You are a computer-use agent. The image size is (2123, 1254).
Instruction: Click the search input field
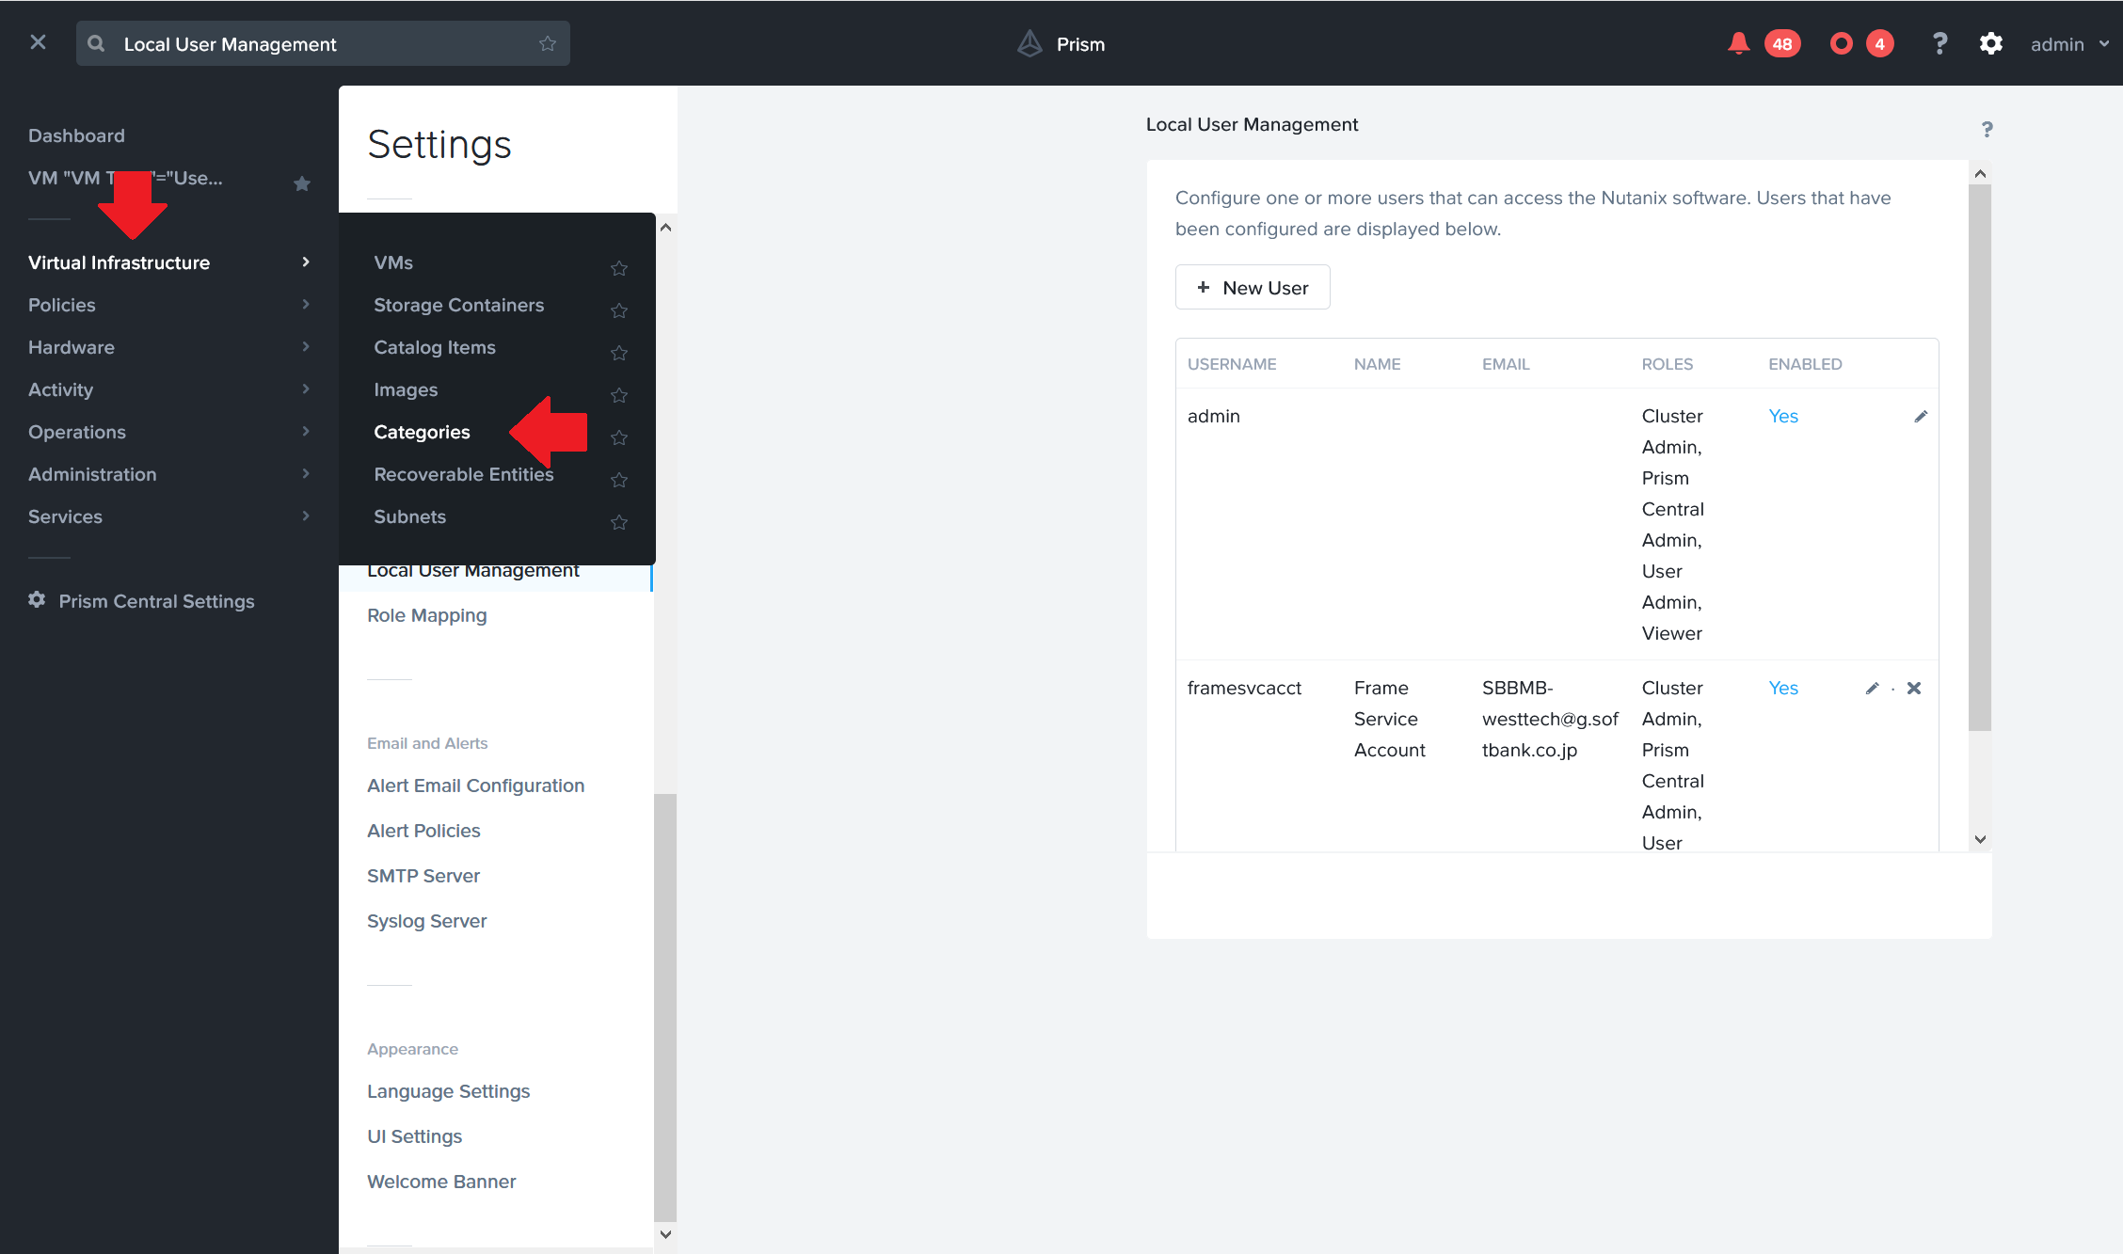click(x=323, y=43)
